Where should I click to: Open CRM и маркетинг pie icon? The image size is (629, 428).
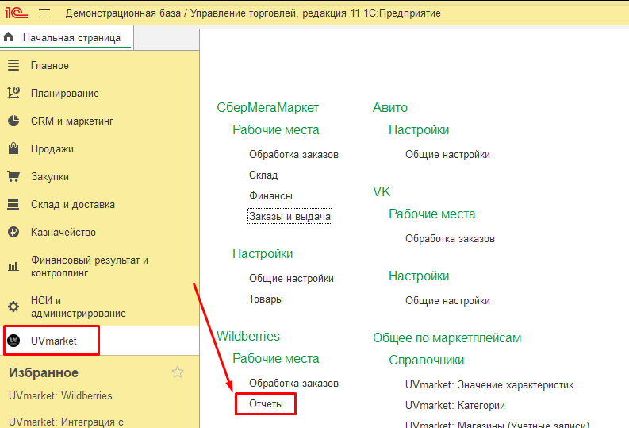click(x=13, y=121)
